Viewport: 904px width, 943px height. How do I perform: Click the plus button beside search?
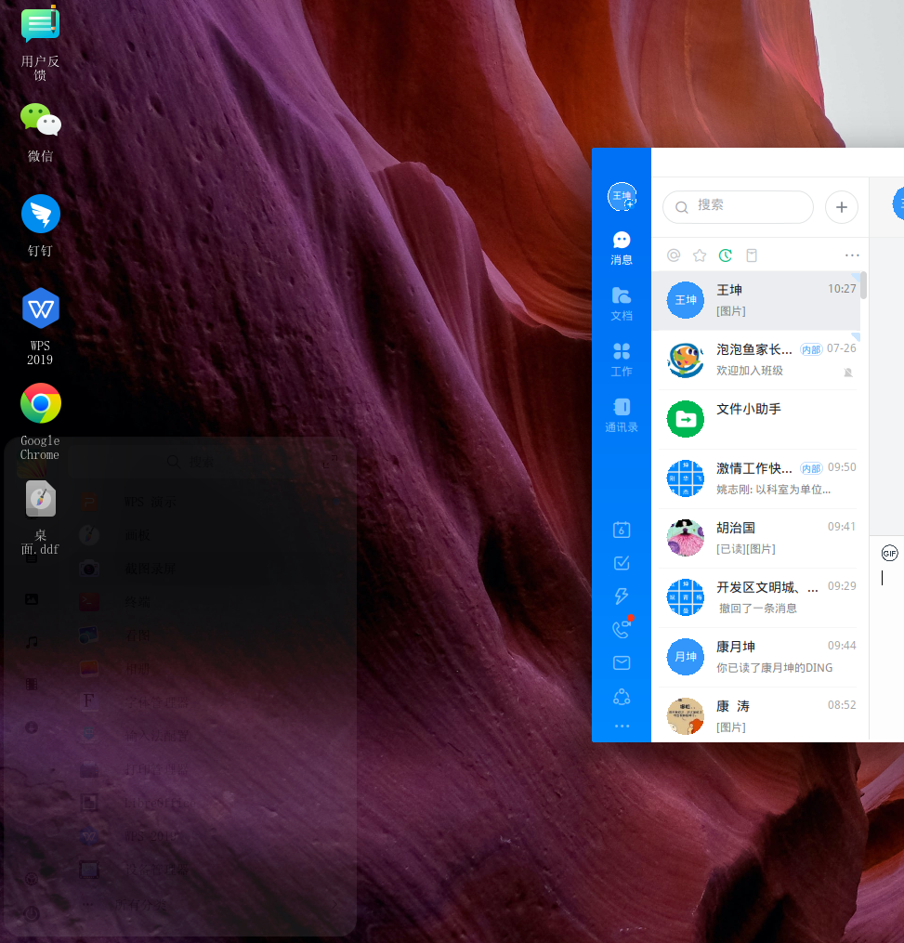(x=842, y=207)
